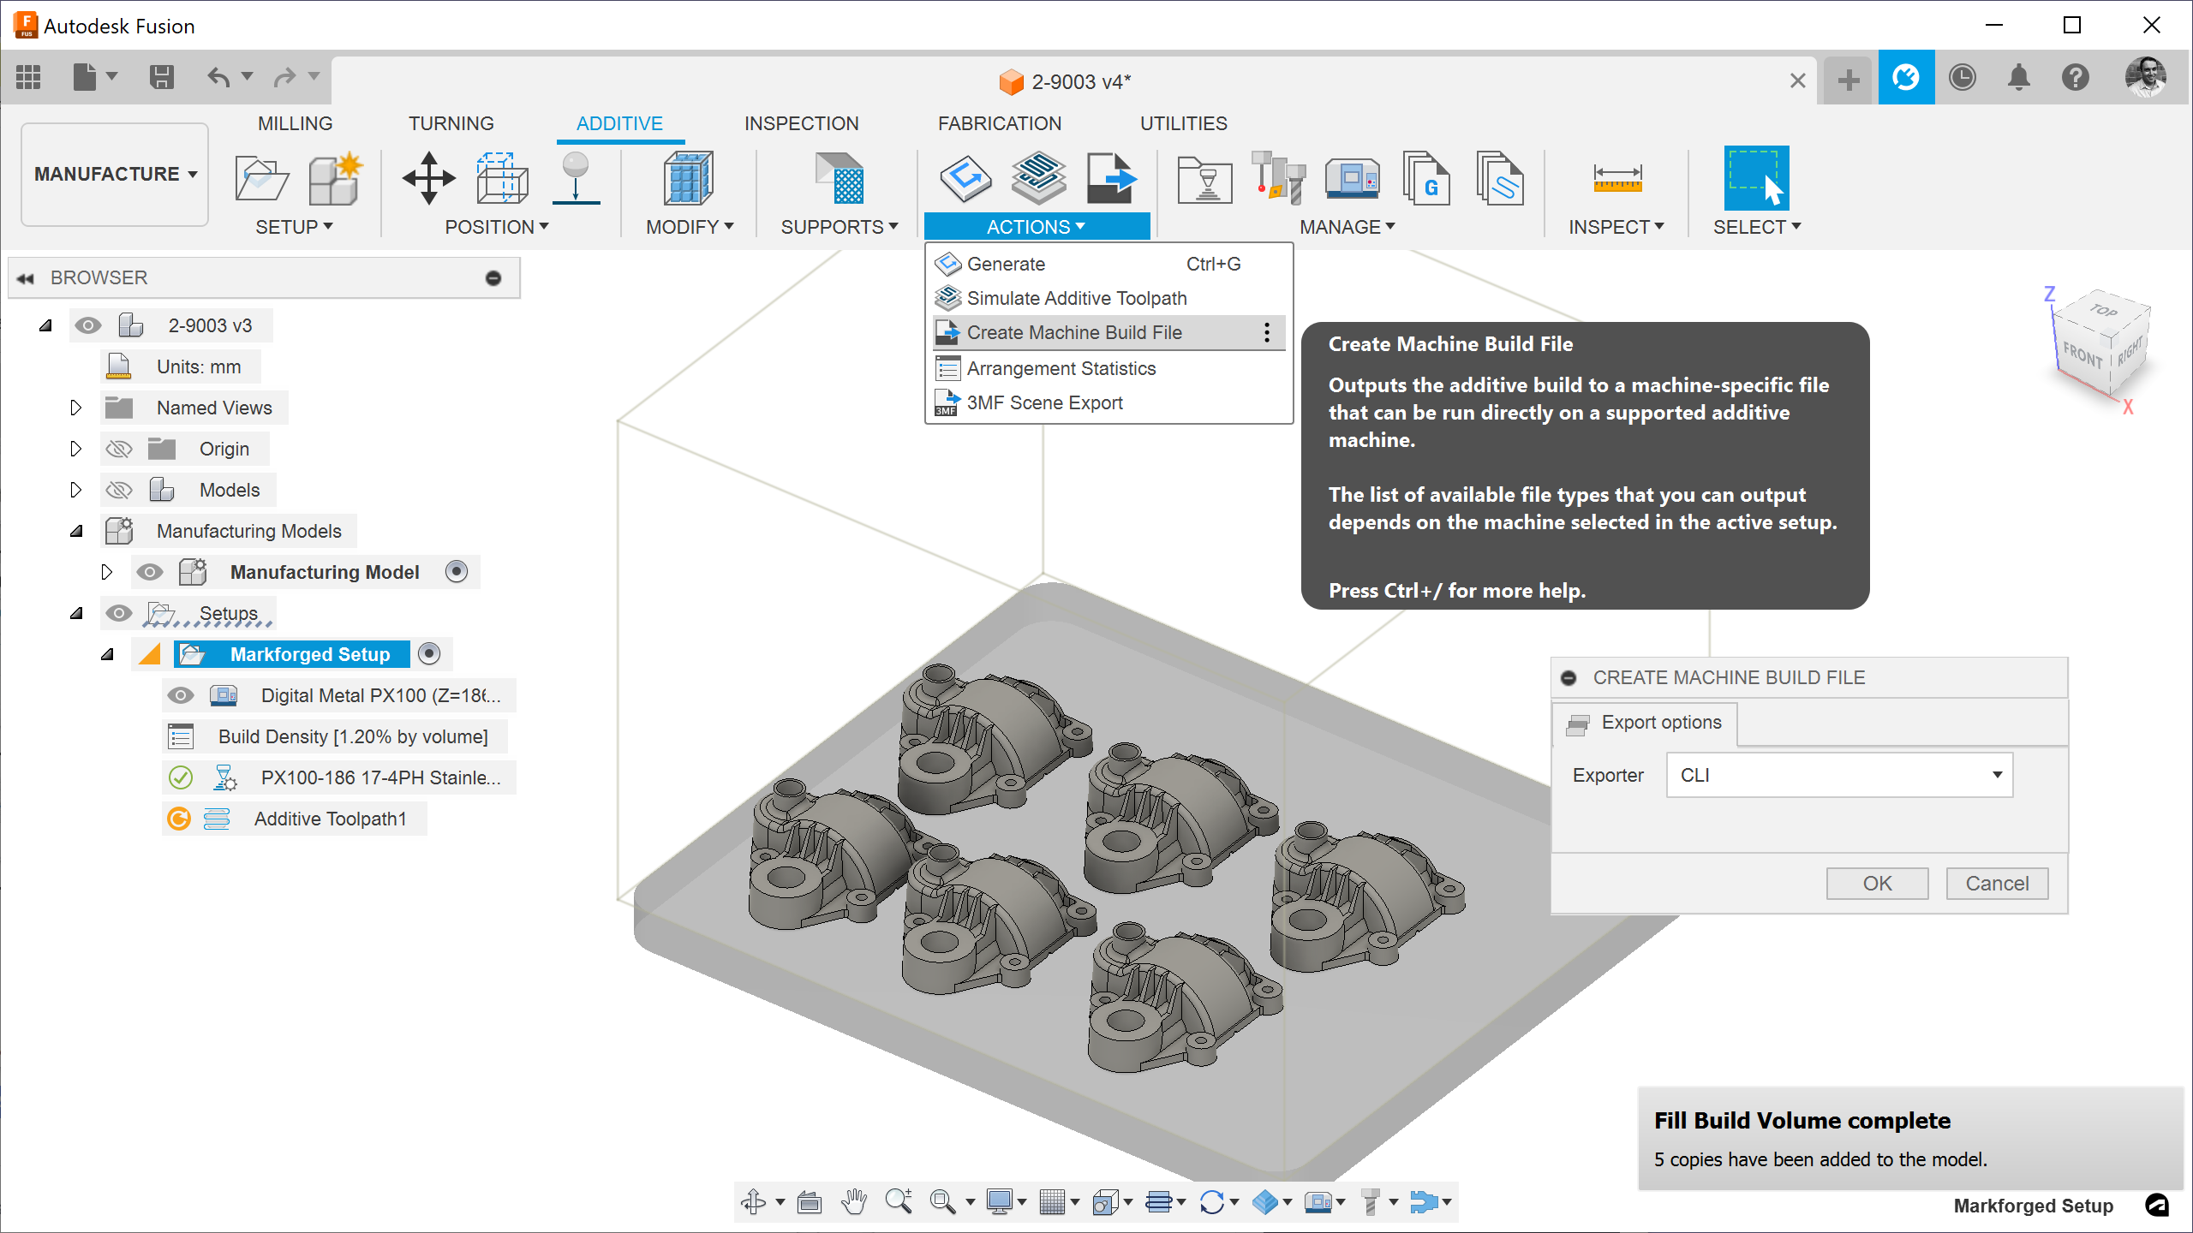The height and width of the screenshot is (1233, 2193).
Task: Expand the Named Views tree node
Action: [75, 408]
